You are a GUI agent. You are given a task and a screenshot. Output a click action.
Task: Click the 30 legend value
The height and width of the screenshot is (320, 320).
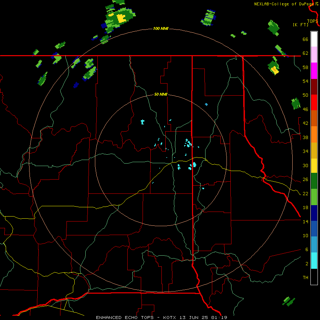tap(305, 165)
